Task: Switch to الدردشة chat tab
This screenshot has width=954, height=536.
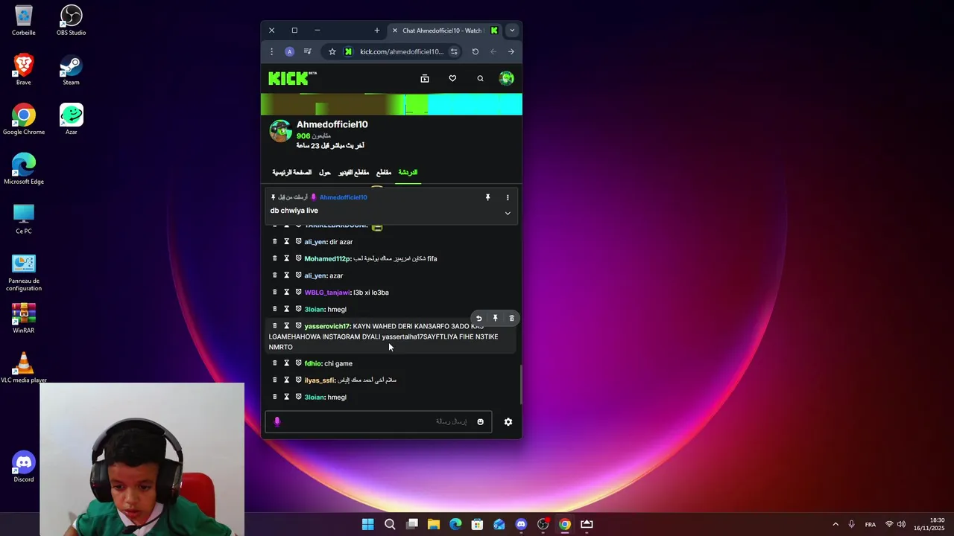Action: tap(408, 172)
